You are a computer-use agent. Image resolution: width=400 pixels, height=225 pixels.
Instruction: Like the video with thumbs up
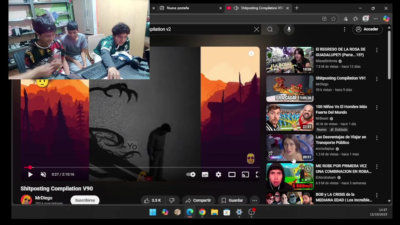[152, 200]
